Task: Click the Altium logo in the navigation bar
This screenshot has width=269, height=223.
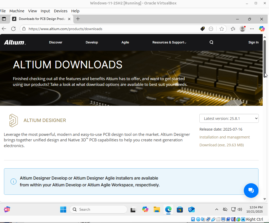Action: pyautogui.click(x=14, y=42)
